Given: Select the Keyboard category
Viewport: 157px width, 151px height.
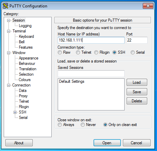Looking at the screenshot, I should pos(26,36).
